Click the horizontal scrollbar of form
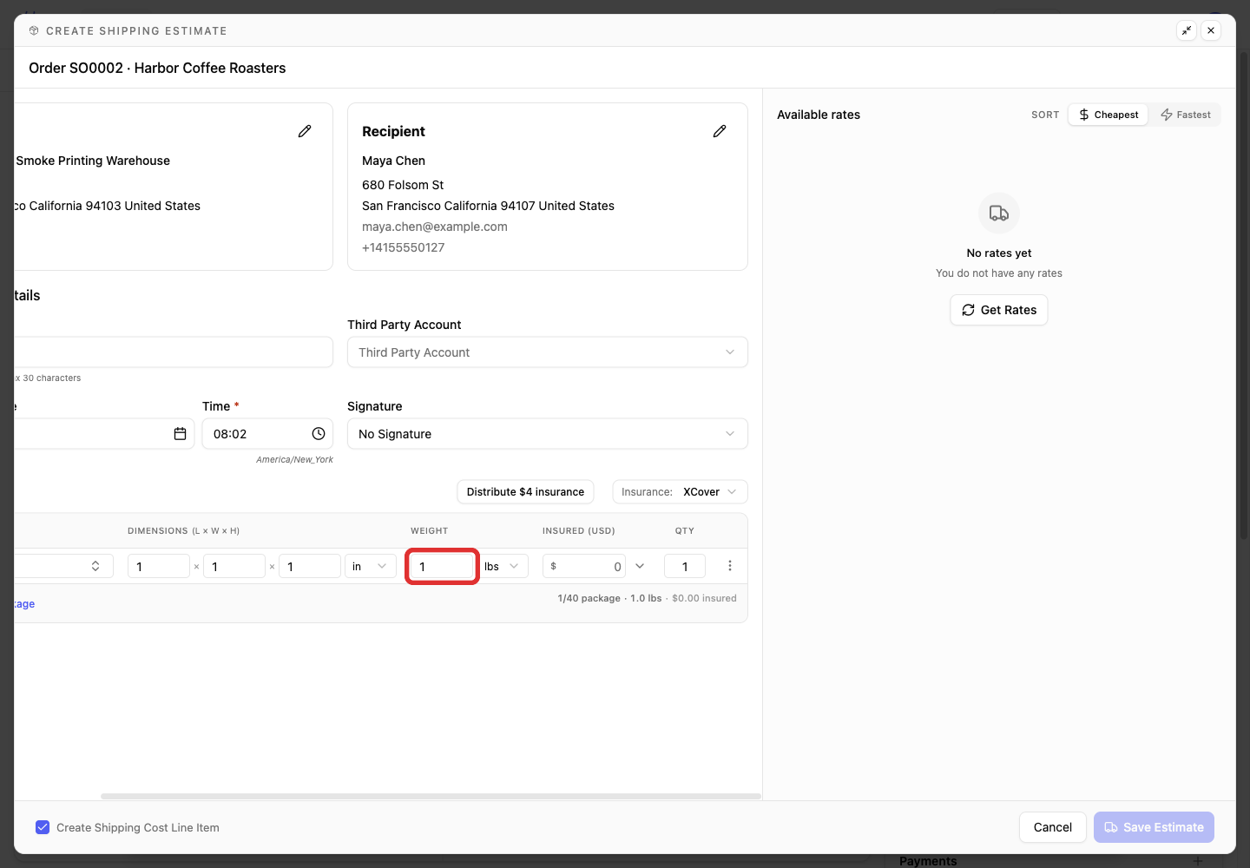 [431, 796]
